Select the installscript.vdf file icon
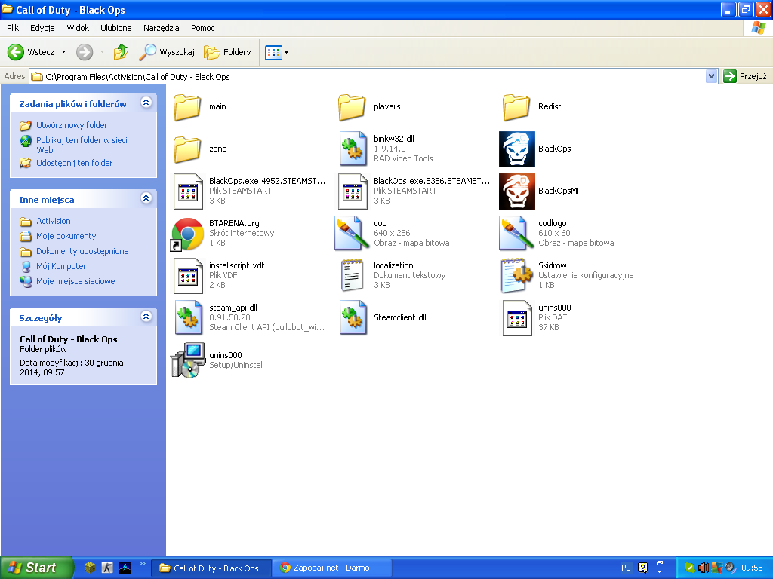 tap(188, 276)
